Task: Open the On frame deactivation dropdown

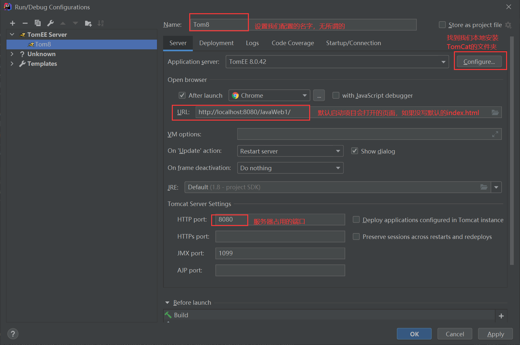Action: [x=290, y=168]
